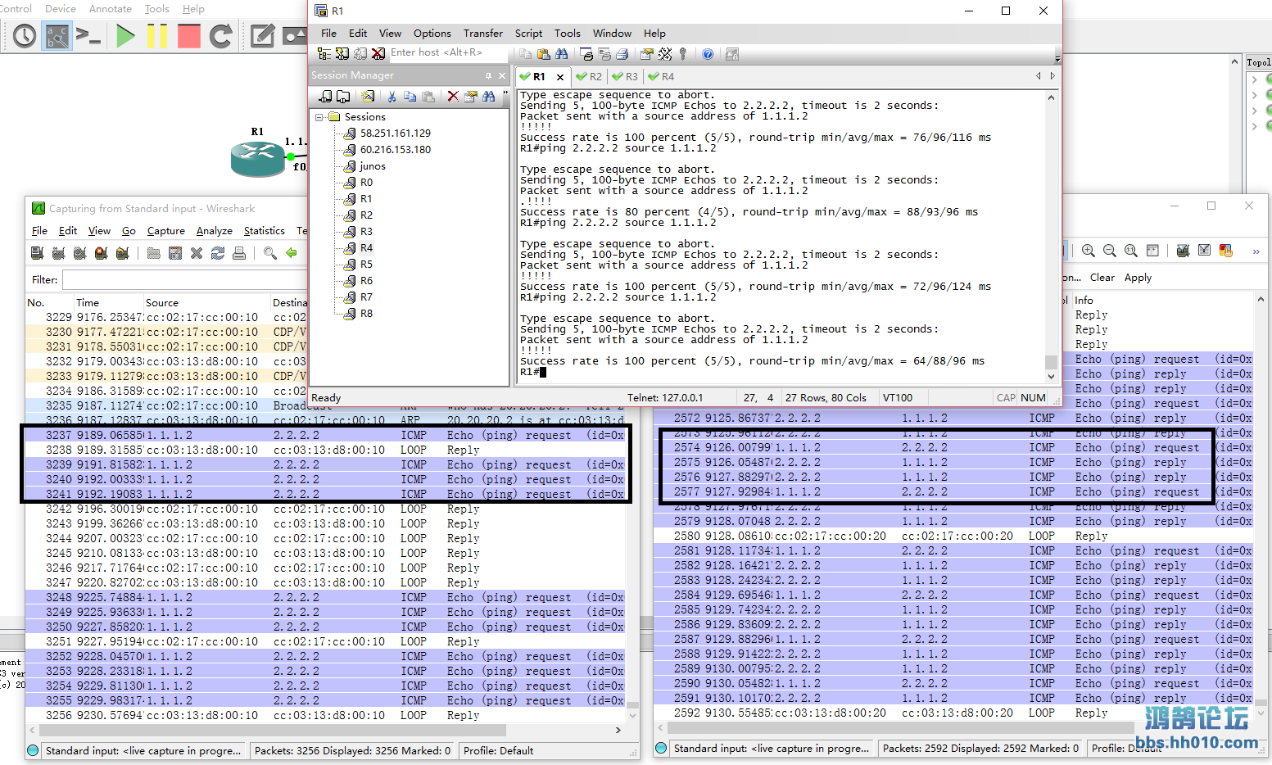This screenshot has height=765, width=1272.
Task: Click the List capture interfaces icon in the left Wireshark
Action: click(x=37, y=253)
